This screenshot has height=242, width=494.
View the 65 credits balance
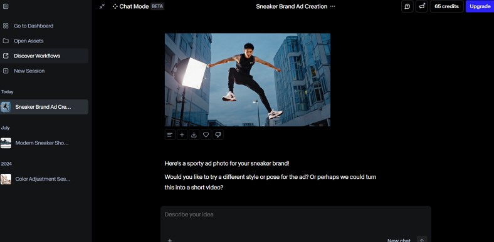[446, 6]
